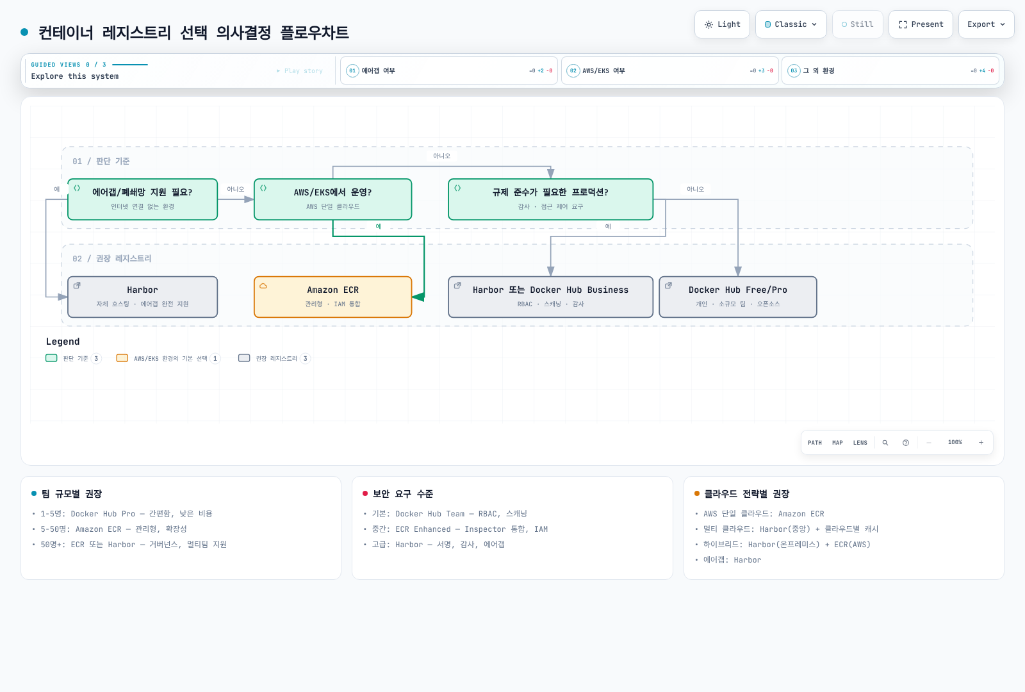Enter Present fullscreen mode
The height and width of the screenshot is (692, 1025).
[x=921, y=24]
